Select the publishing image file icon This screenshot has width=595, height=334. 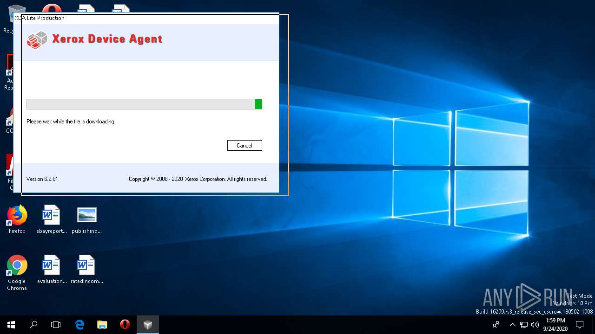click(x=86, y=219)
